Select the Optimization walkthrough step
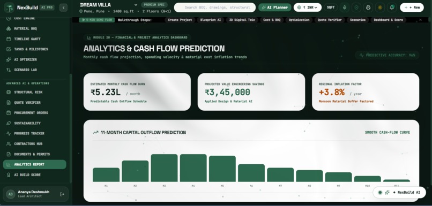Image resolution: width=432 pixels, height=206 pixels. click(x=299, y=20)
